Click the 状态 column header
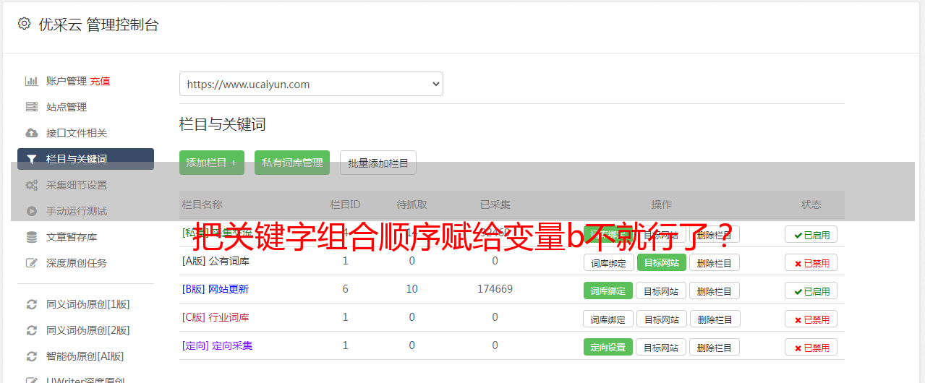This screenshot has width=925, height=383. tap(811, 205)
